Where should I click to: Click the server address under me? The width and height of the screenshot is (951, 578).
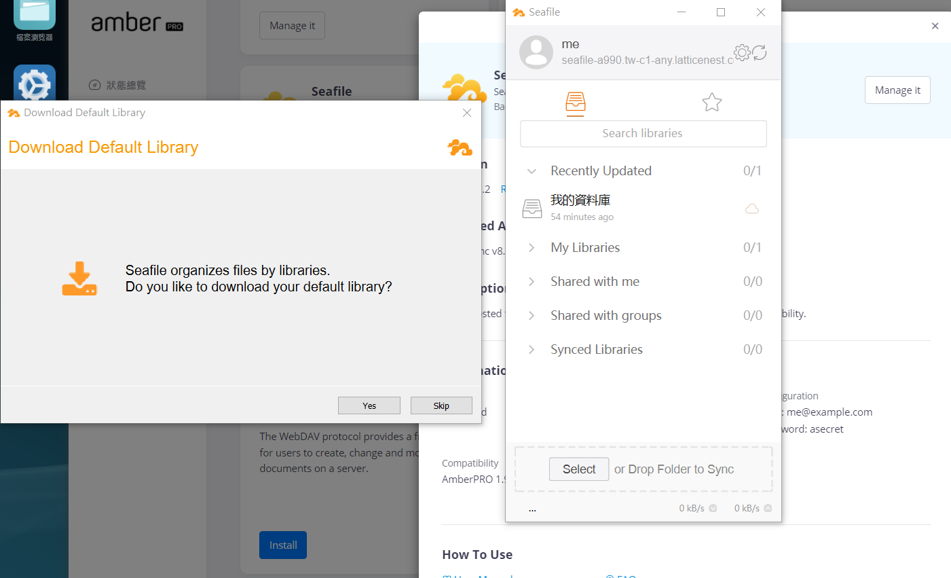[648, 60]
